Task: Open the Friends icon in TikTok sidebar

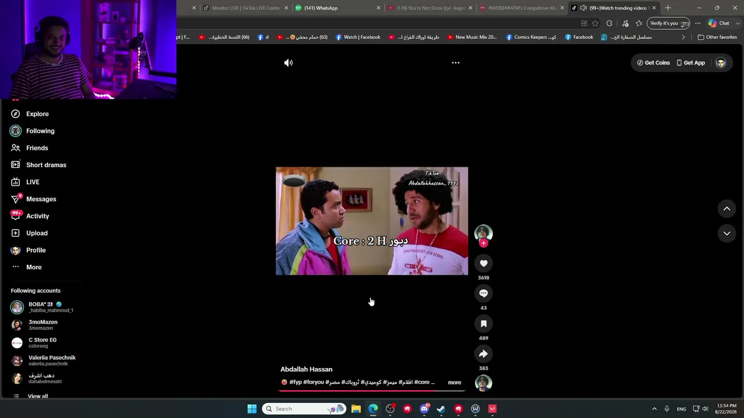Action: pos(16,148)
